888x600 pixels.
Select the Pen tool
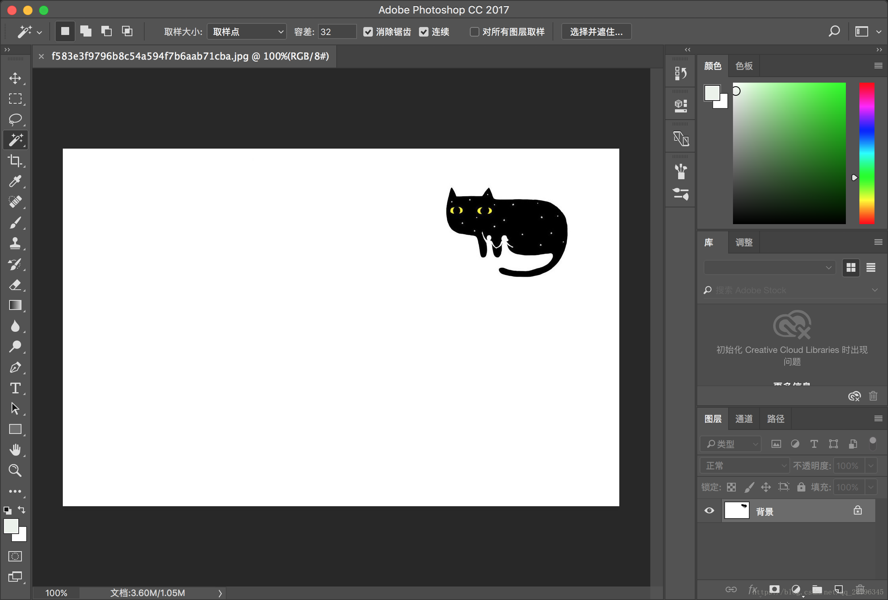tap(15, 367)
